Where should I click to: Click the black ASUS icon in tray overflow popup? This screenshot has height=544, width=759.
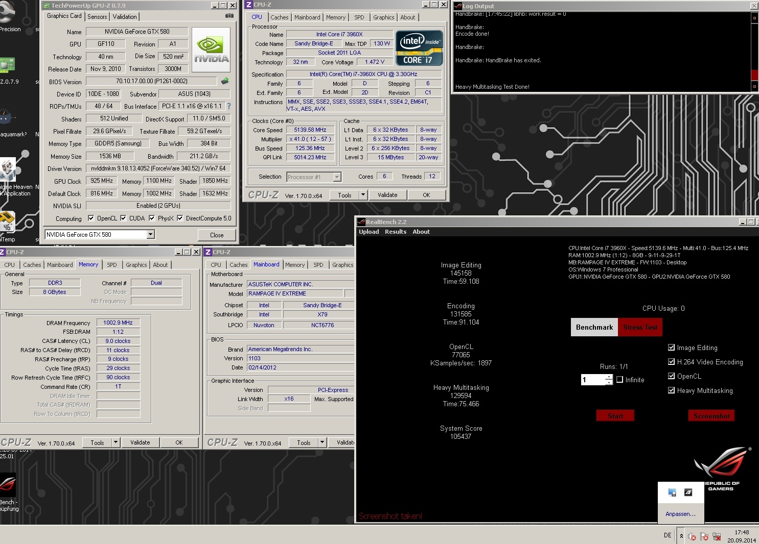coord(688,492)
